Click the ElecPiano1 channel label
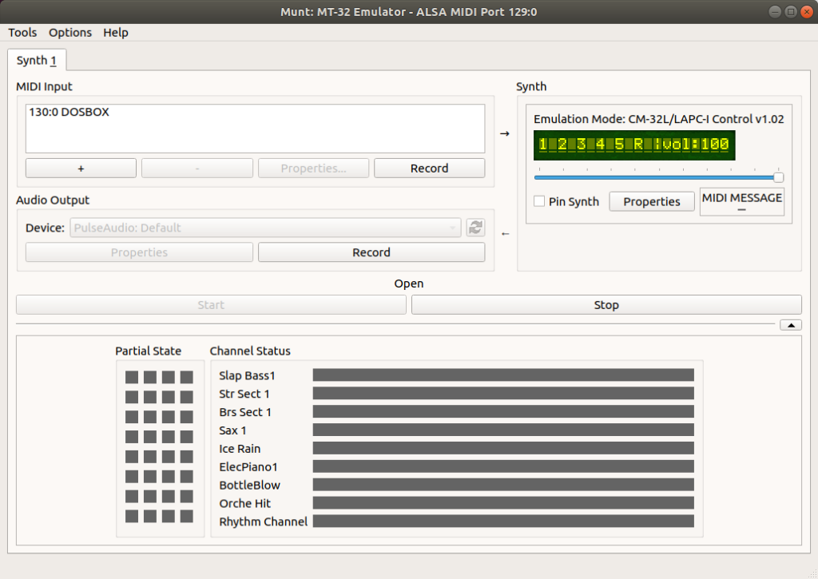The image size is (818, 579). (248, 467)
